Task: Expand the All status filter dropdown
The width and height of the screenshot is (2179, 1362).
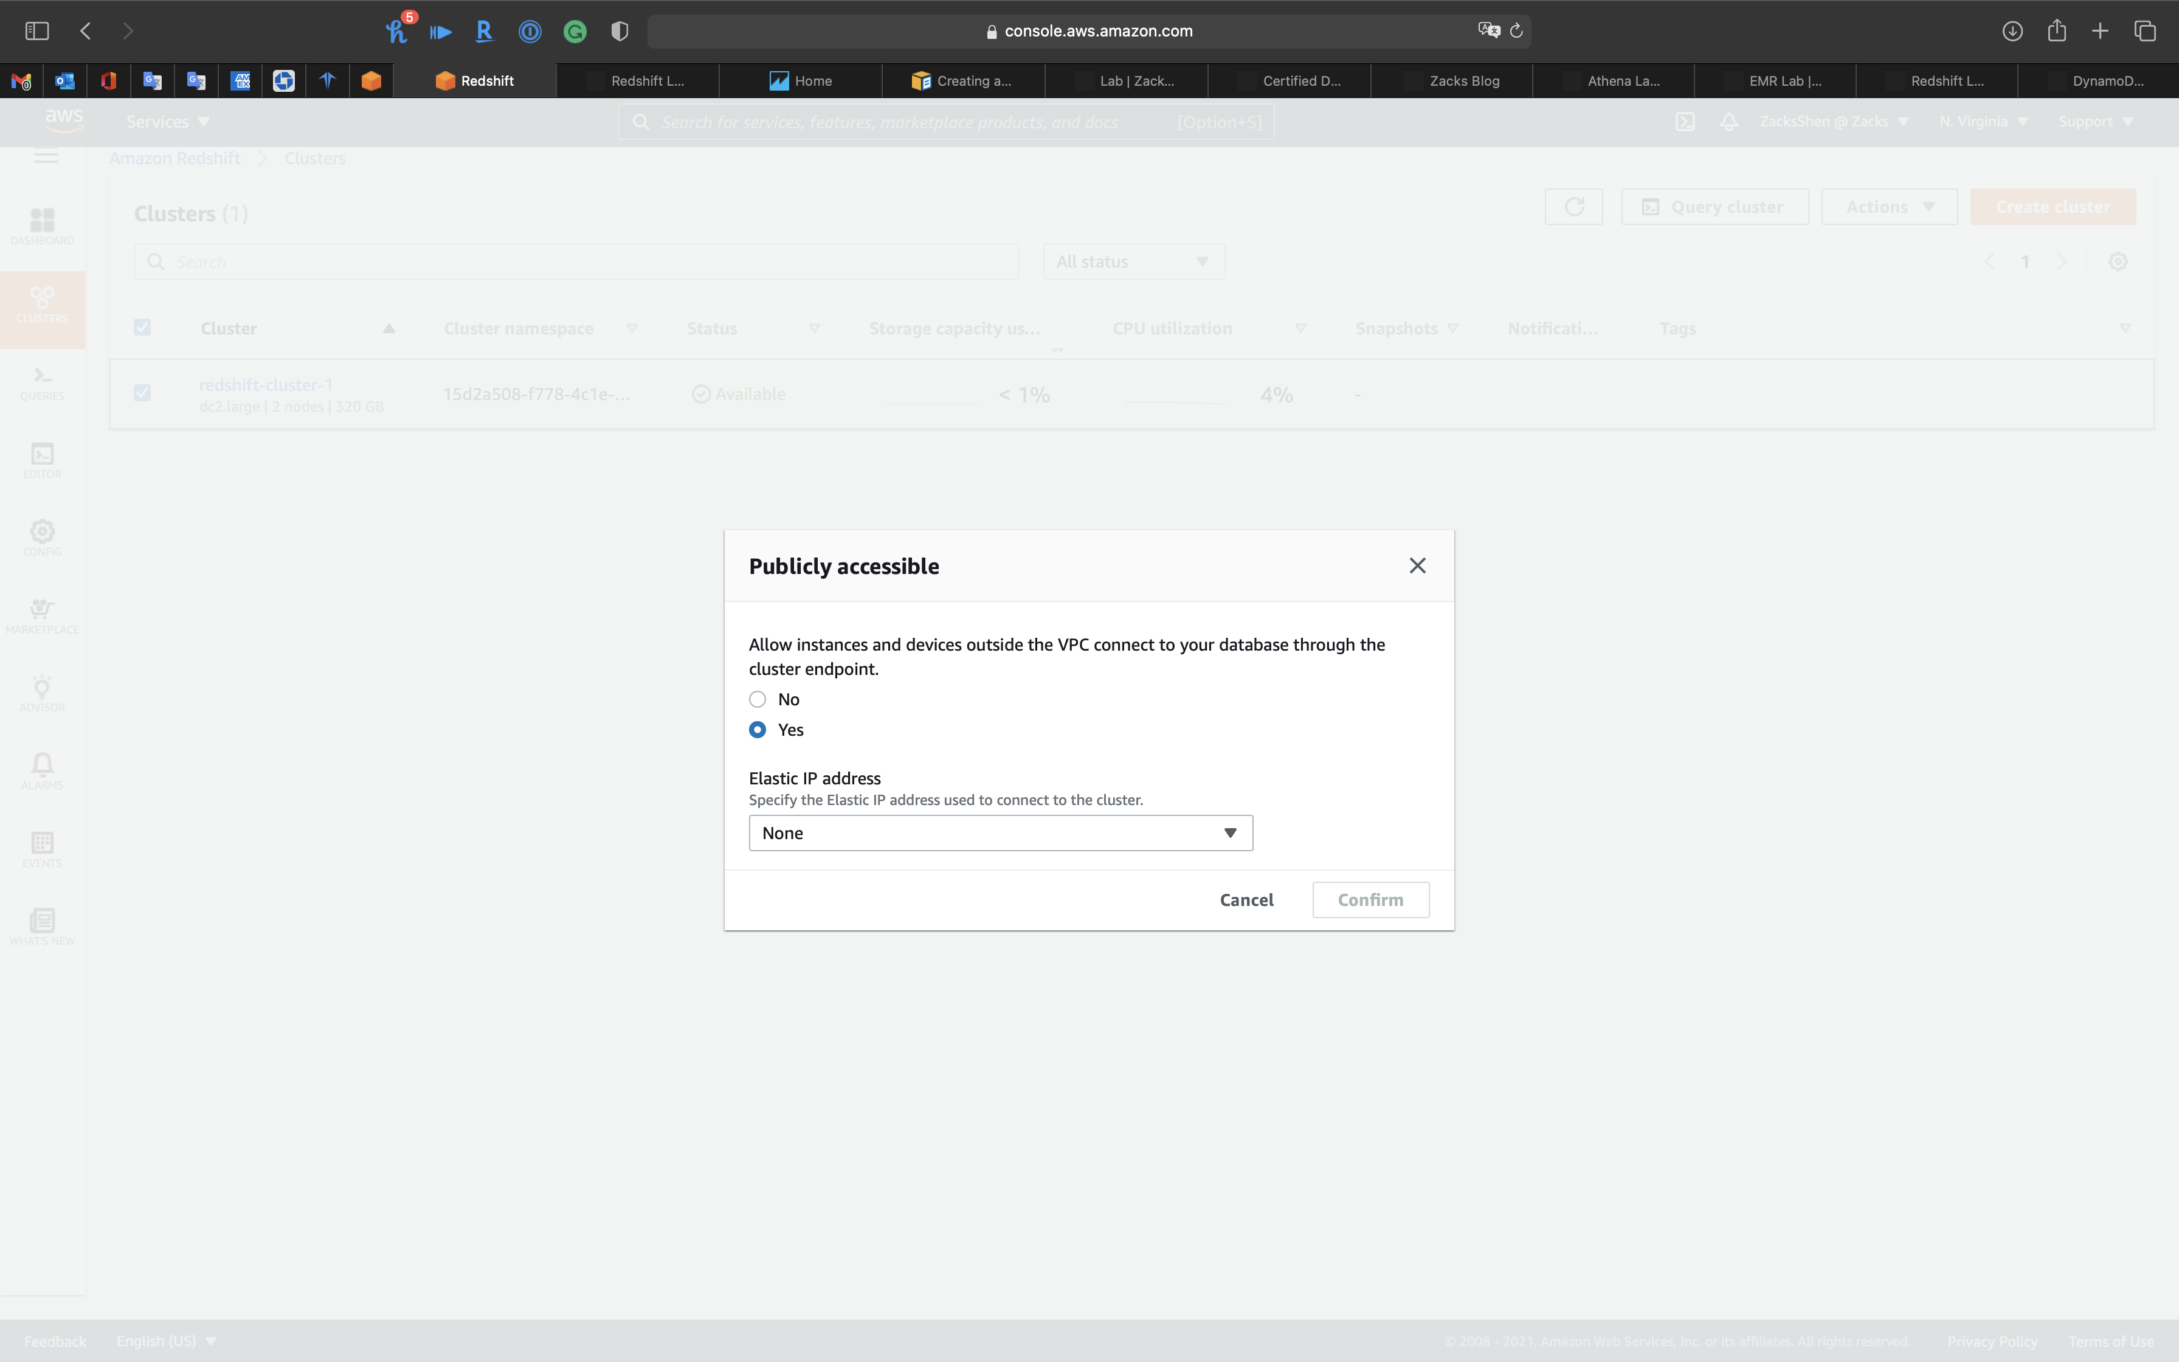Action: click(1133, 261)
